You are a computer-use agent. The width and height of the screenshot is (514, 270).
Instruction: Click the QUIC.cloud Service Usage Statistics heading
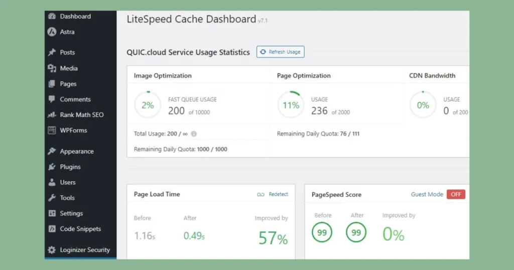(188, 52)
